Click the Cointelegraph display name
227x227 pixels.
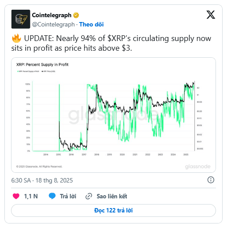52,15
